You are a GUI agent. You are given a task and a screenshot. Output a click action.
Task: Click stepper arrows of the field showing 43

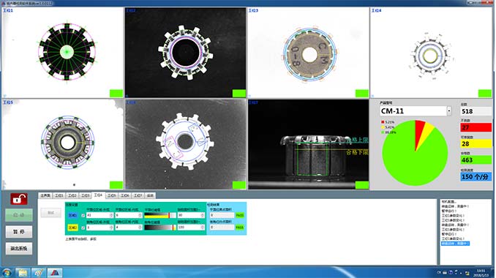pos(111,215)
